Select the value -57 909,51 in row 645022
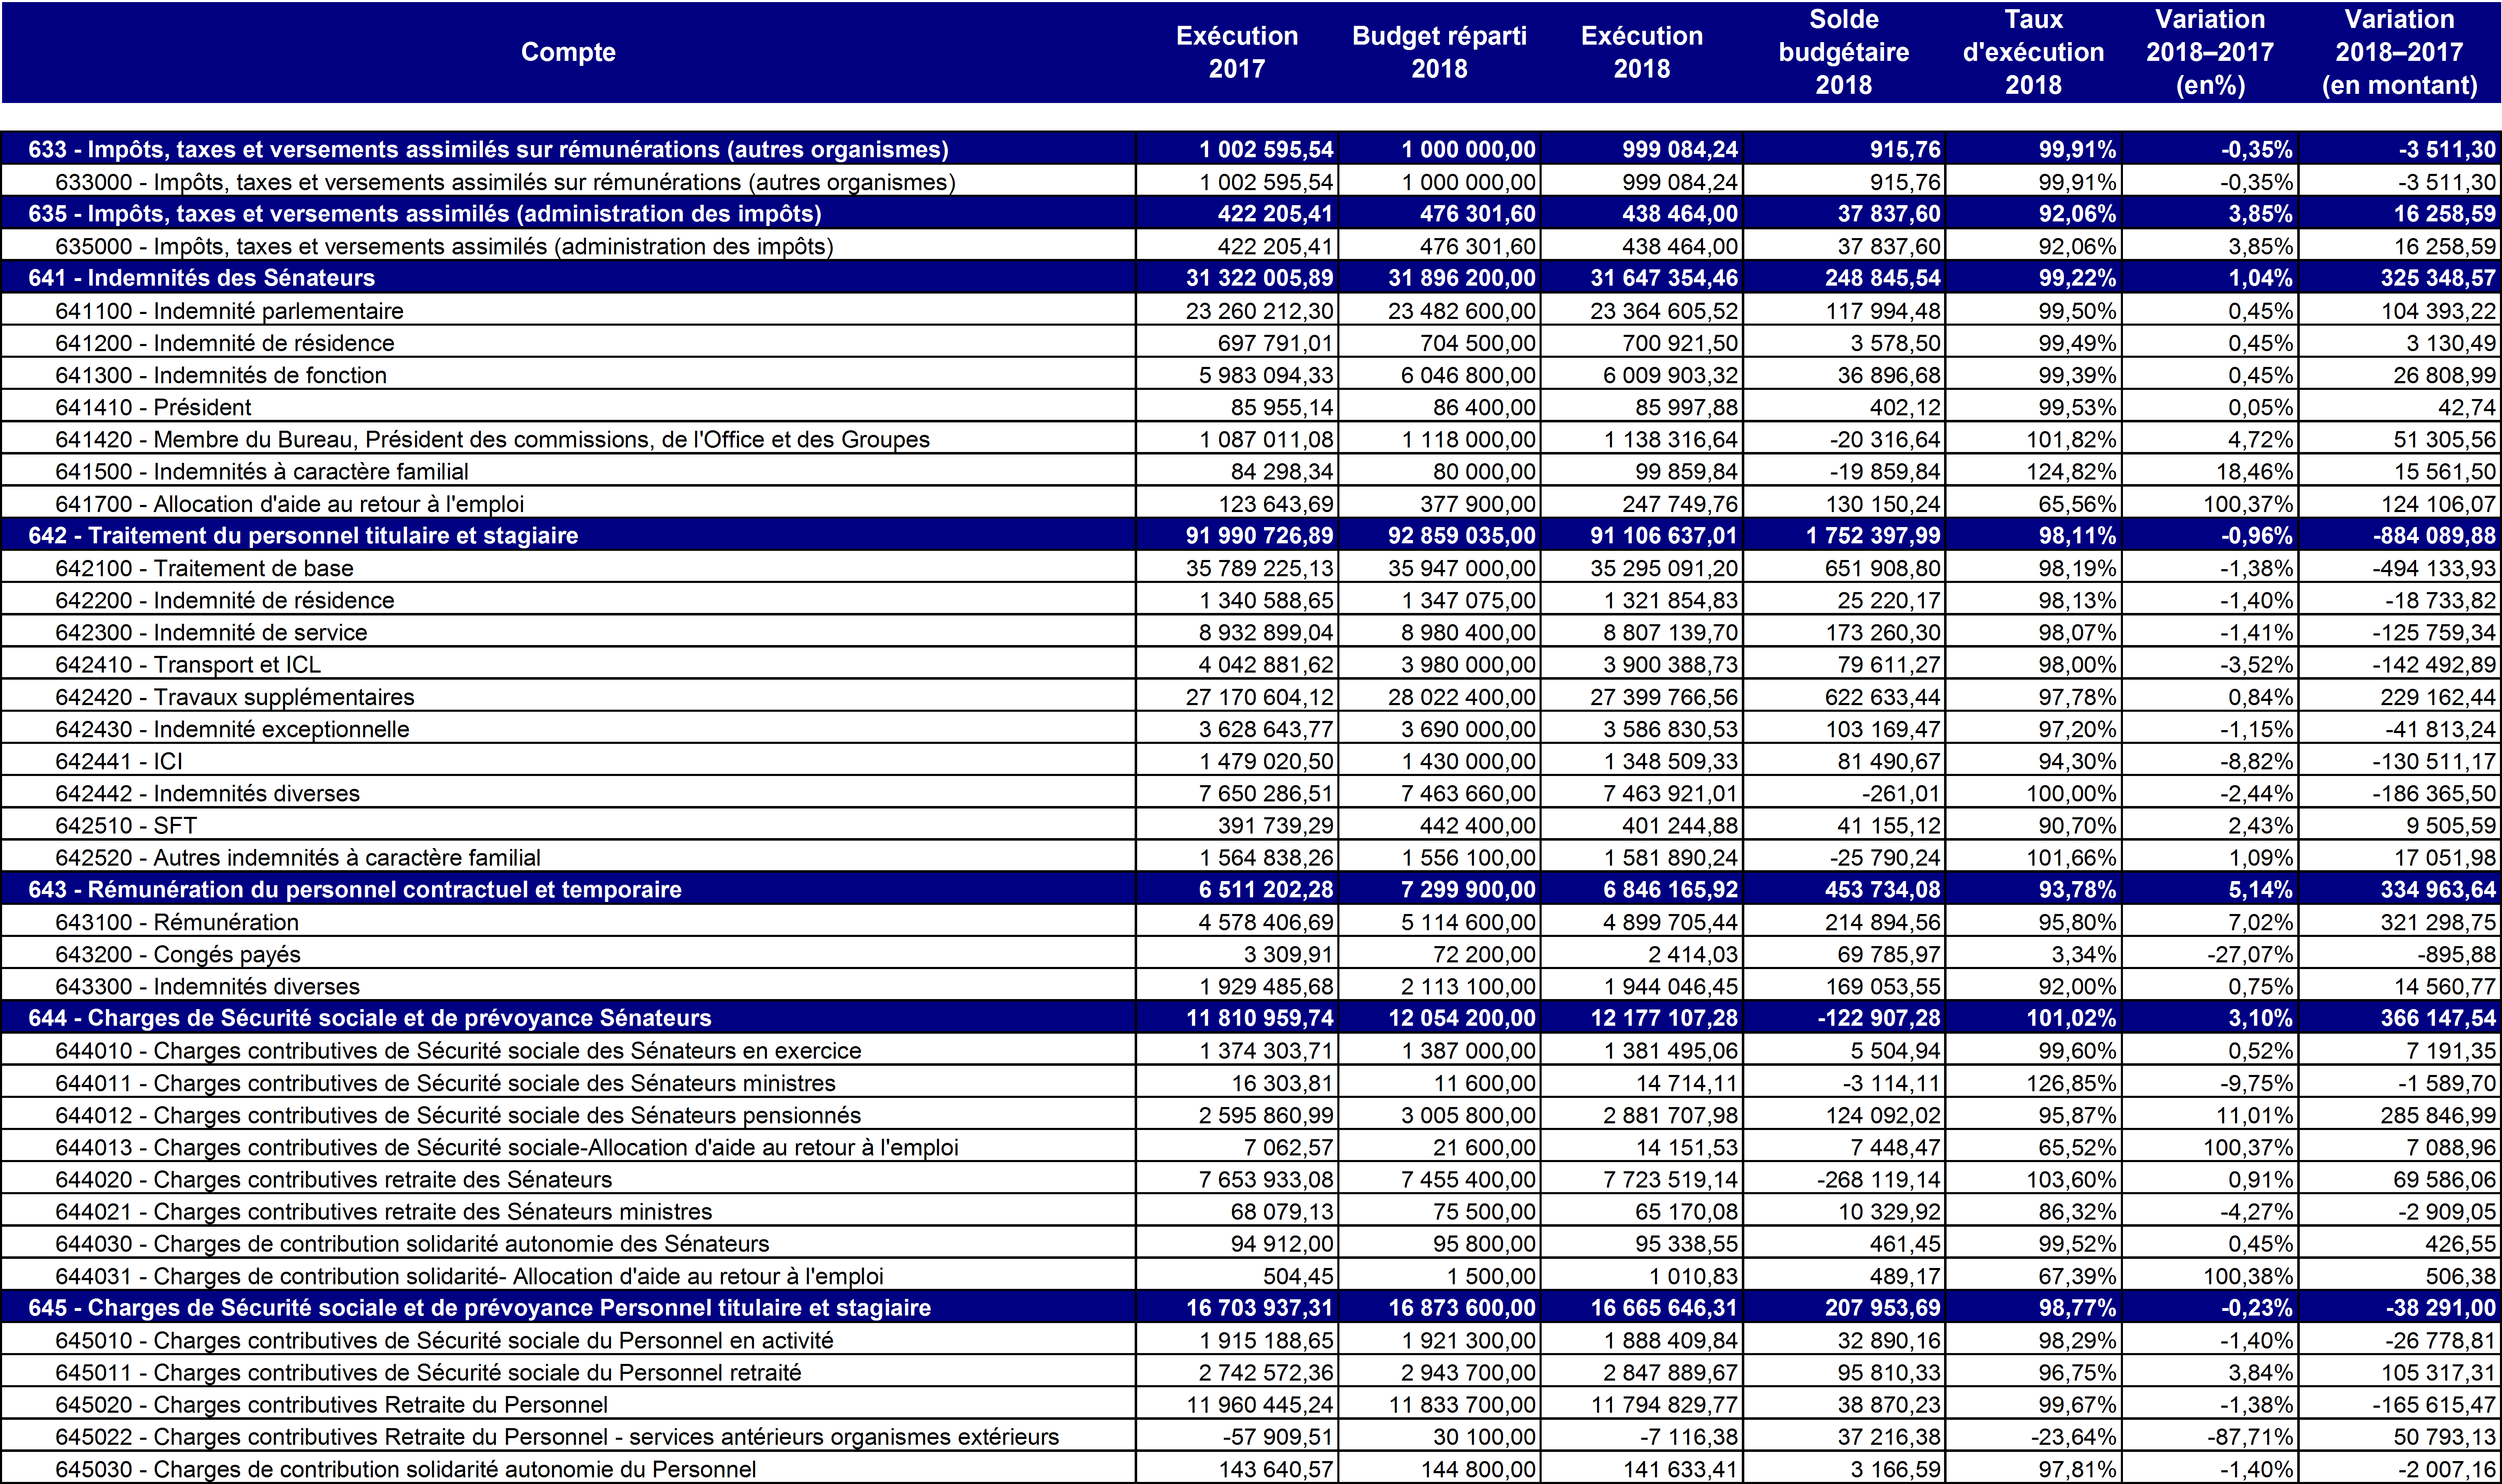Screen dimensions: 2502x1484 click(x=1277, y=1437)
